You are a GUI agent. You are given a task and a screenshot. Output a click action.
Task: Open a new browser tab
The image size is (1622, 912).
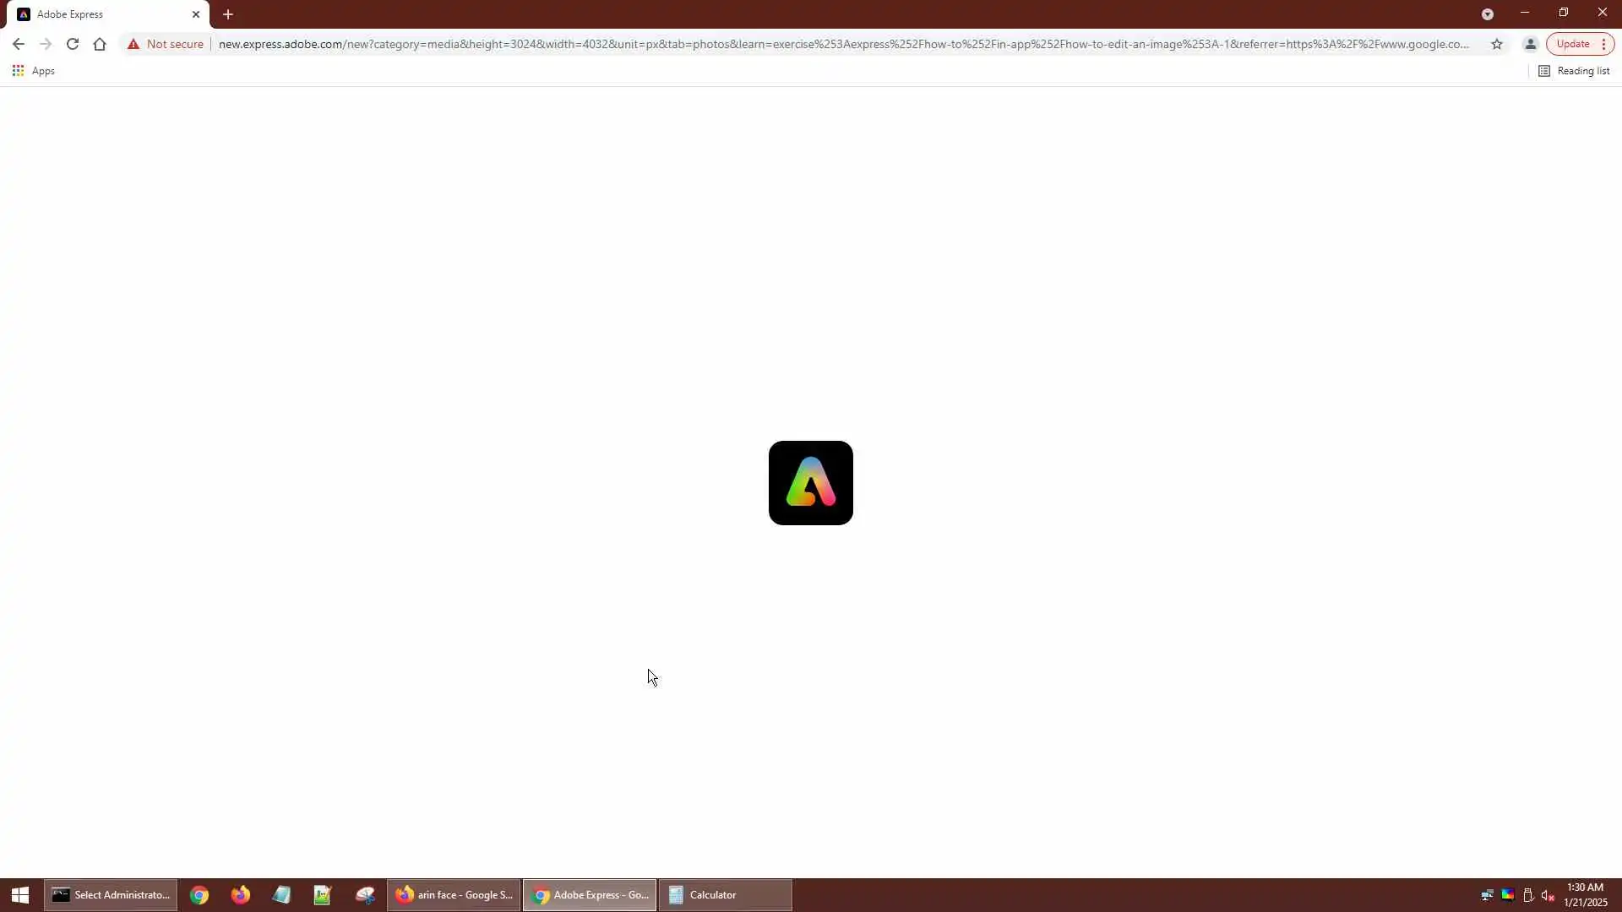228,14
